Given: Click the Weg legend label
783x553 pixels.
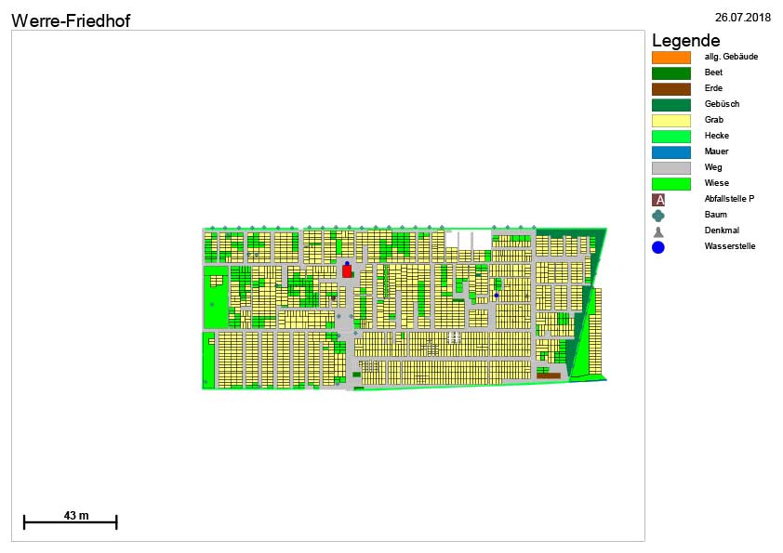Looking at the screenshot, I should pyautogui.click(x=713, y=167).
